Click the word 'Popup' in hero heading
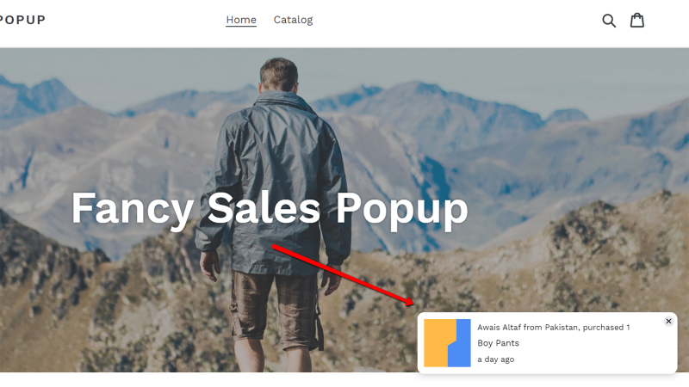This screenshot has width=689, height=387. [x=401, y=211]
